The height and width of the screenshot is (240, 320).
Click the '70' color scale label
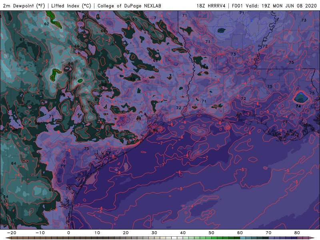click(268, 233)
